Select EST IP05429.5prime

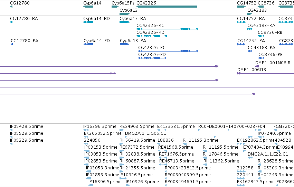point(11,130)
